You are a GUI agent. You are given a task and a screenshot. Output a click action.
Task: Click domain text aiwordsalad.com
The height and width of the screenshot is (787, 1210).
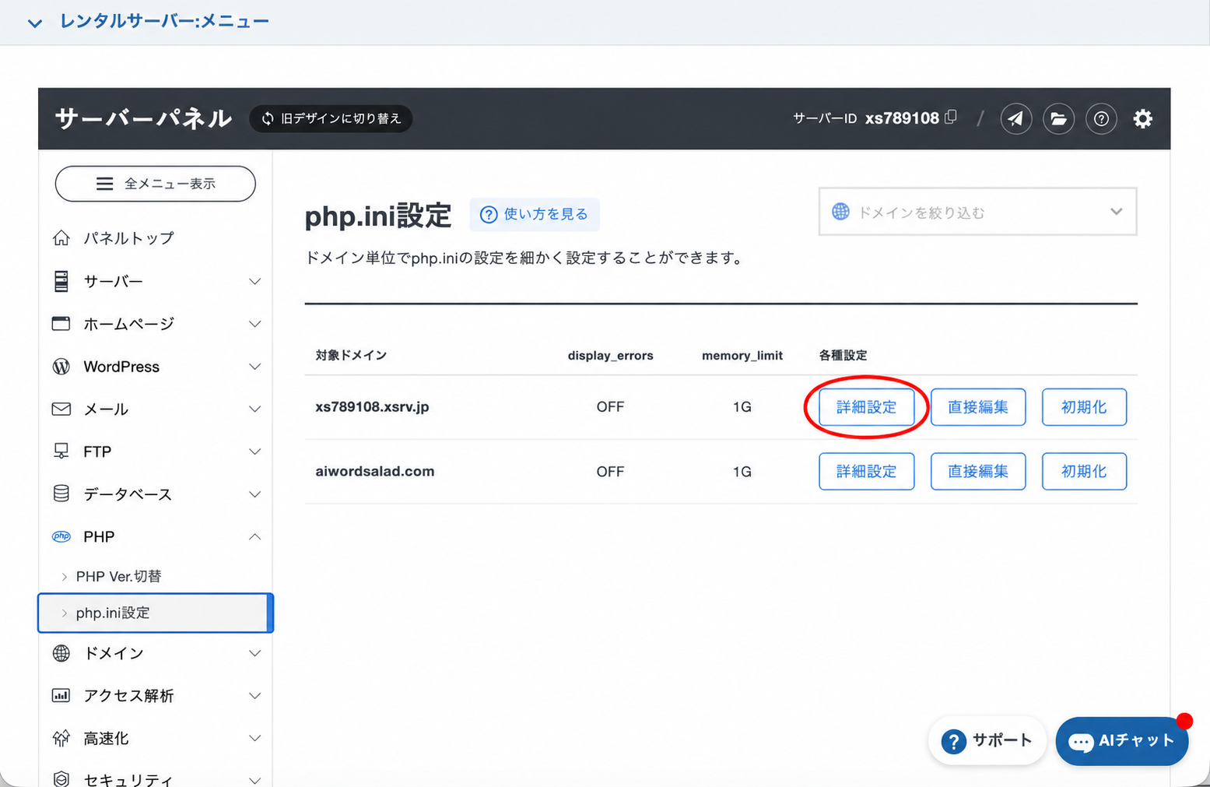[374, 471]
